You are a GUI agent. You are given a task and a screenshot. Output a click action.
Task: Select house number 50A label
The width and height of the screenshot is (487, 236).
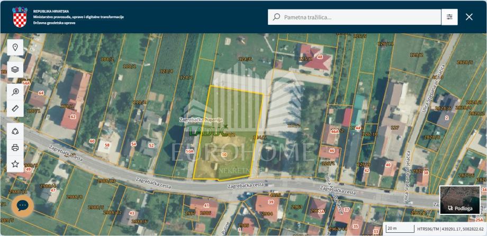point(190,151)
